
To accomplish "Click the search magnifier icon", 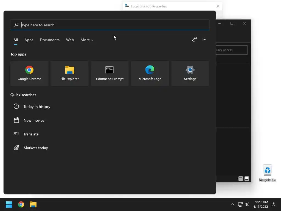I will click(x=16, y=25).
